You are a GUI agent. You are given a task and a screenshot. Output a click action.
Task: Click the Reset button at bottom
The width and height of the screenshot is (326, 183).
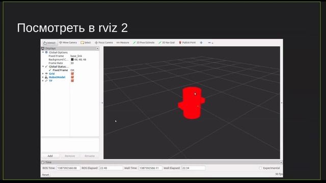(45, 175)
